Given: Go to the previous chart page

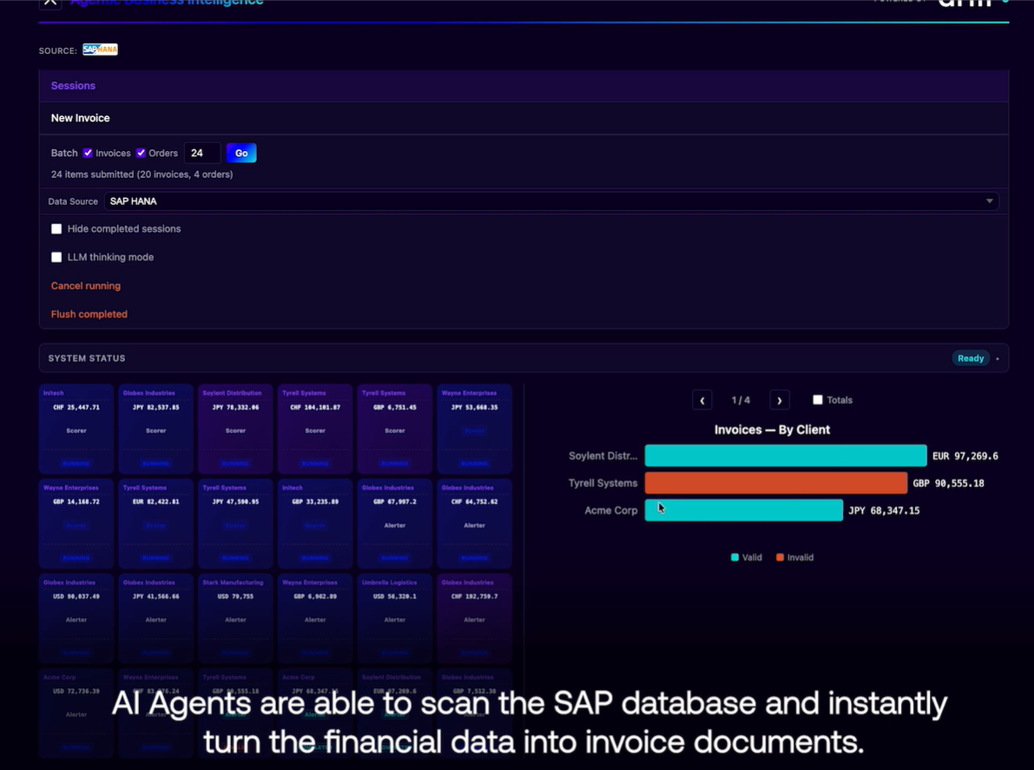Looking at the screenshot, I should pyautogui.click(x=701, y=400).
